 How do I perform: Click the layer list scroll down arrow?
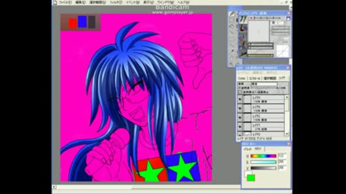point(287,134)
